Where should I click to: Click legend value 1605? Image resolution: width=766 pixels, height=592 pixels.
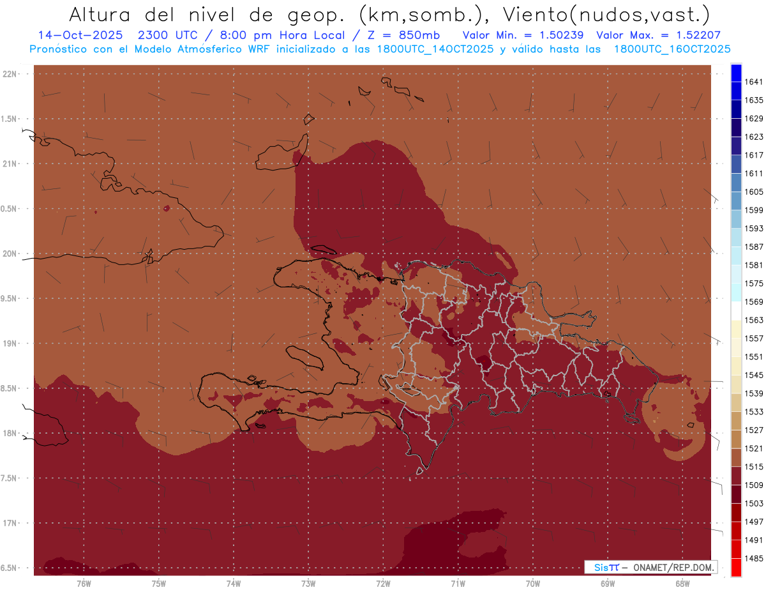[754, 192]
